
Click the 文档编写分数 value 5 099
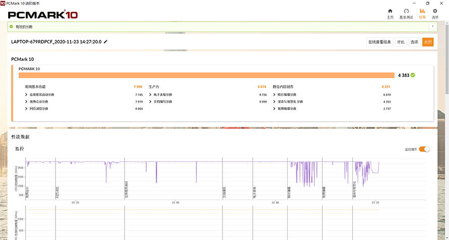[x=262, y=102]
